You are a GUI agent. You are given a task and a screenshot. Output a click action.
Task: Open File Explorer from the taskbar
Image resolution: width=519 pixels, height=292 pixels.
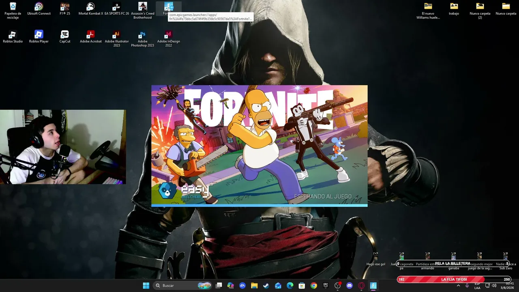254,286
